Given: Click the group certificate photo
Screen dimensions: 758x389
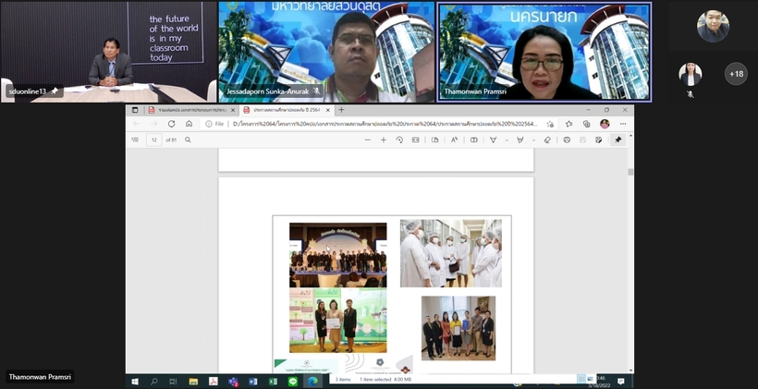Looking at the screenshot, I should point(458,328).
